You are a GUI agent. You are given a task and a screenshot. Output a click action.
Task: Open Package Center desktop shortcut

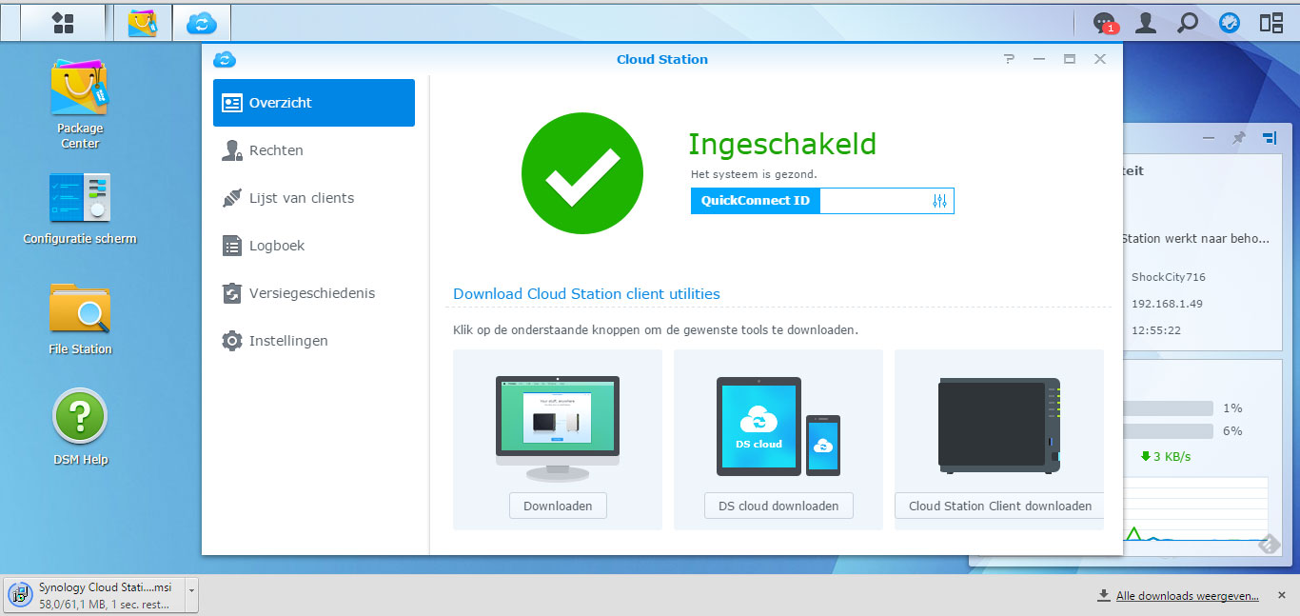(80, 104)
